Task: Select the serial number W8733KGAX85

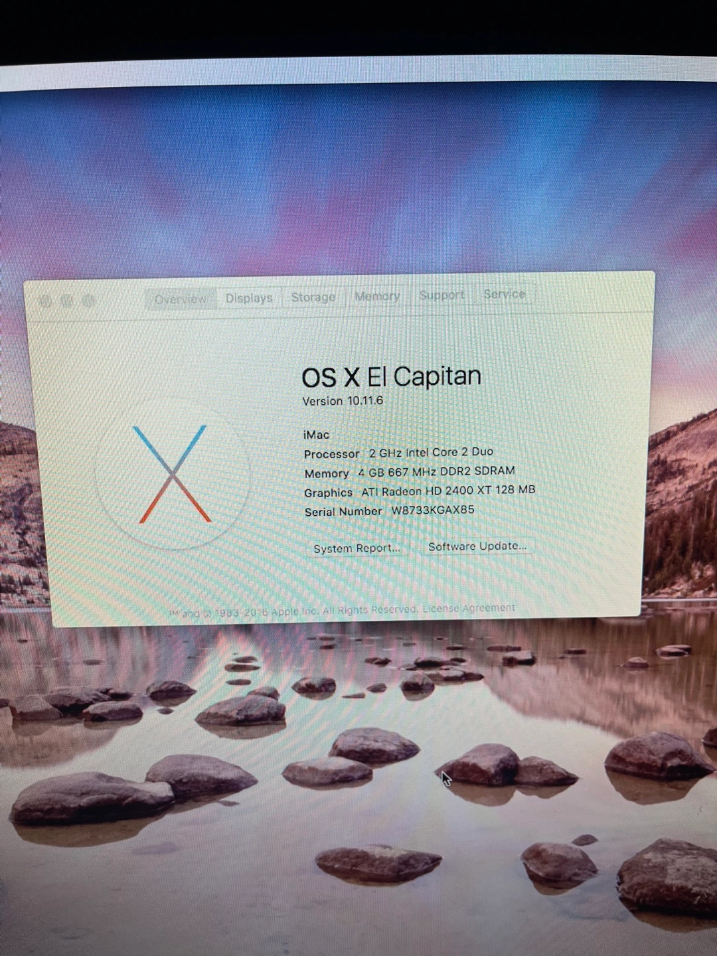Action: (433, 511)
